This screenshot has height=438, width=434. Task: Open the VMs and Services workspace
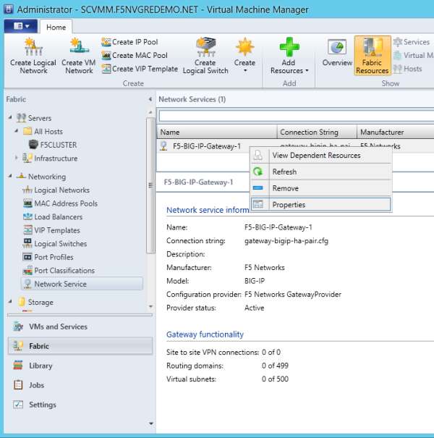point(57,327)
